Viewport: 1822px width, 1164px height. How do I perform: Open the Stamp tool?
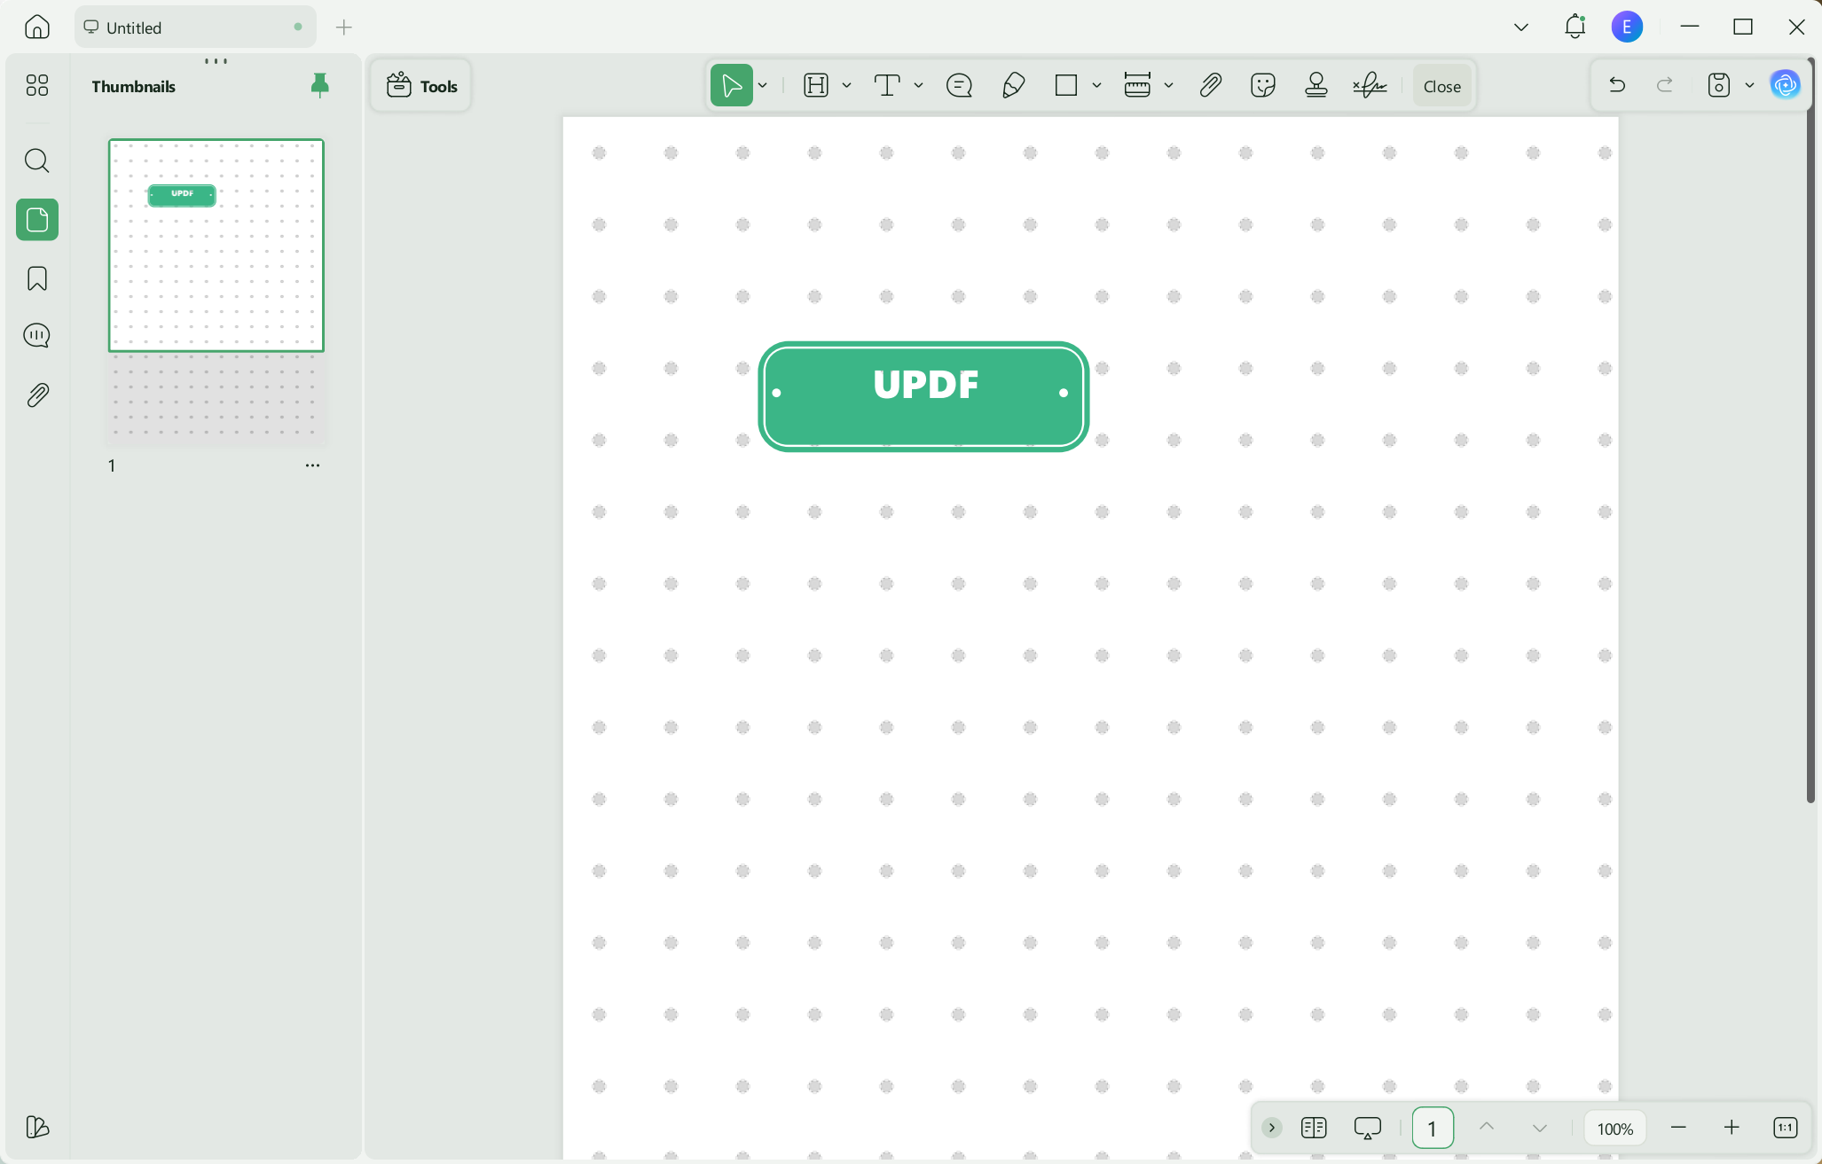(x=1316, y=85)
